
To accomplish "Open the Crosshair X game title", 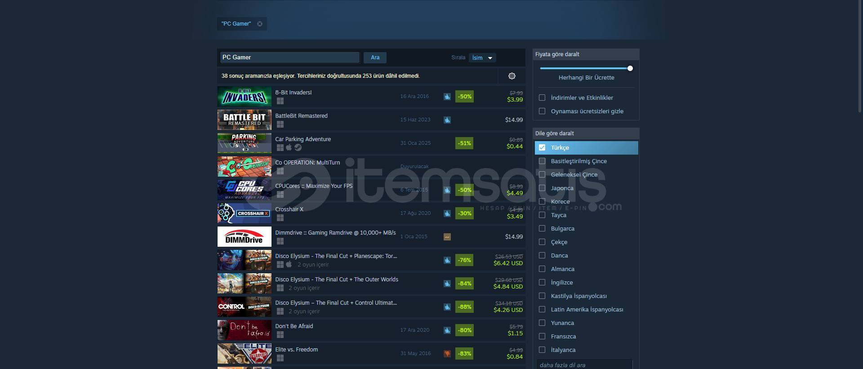I will pyautogui.click(x=289, y=209).
